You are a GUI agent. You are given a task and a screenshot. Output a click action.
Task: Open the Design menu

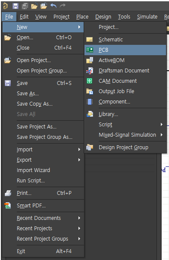pyautogui.click(x=103, y=17)
